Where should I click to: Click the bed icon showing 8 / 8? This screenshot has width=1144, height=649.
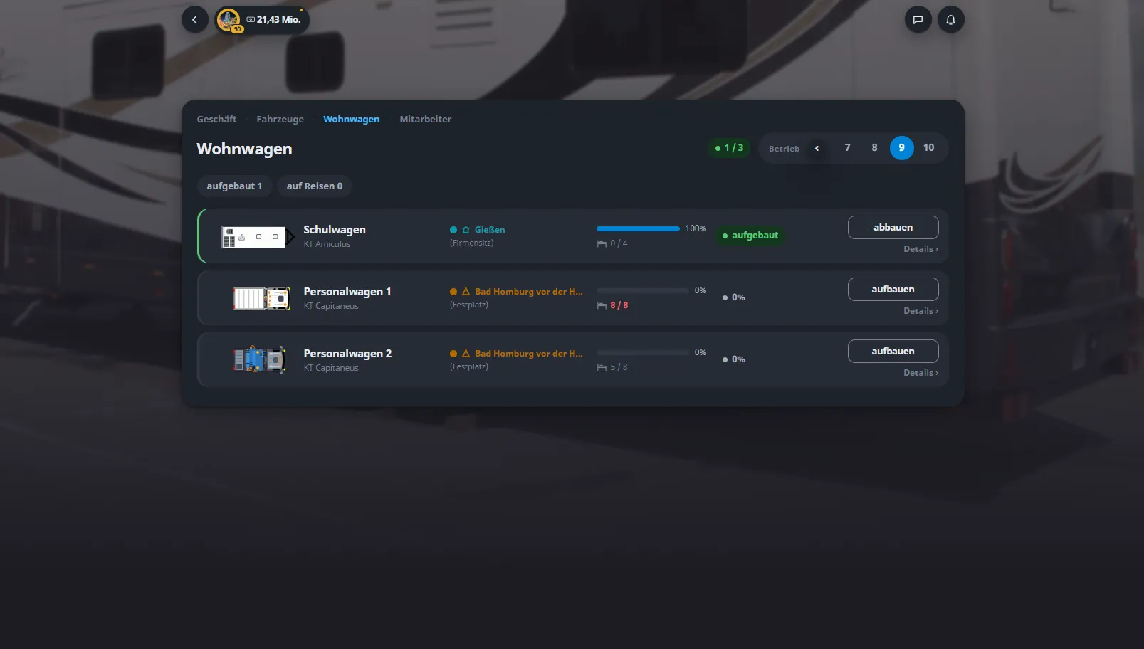click(602, 305)
